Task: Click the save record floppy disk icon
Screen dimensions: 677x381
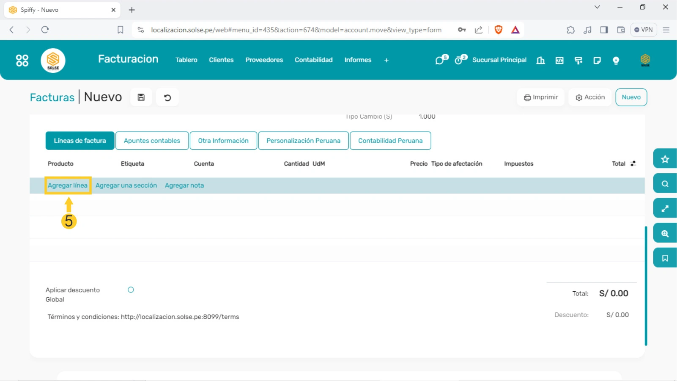Action: point(141,97)
